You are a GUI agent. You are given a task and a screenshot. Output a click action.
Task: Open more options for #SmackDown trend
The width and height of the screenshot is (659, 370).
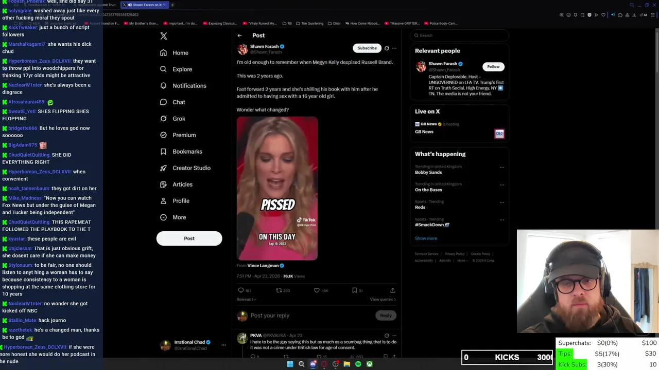pyautogui.click(x=502, y=220)
